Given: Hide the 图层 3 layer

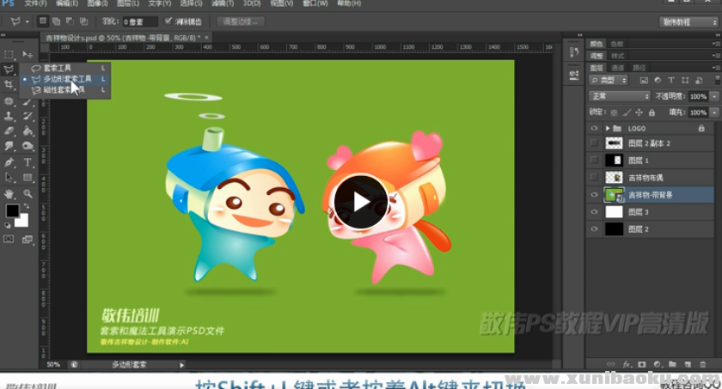Looking at the screenshot, I should click(x=593, y=211).
